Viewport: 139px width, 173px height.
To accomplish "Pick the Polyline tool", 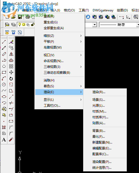I will (4, 60).
